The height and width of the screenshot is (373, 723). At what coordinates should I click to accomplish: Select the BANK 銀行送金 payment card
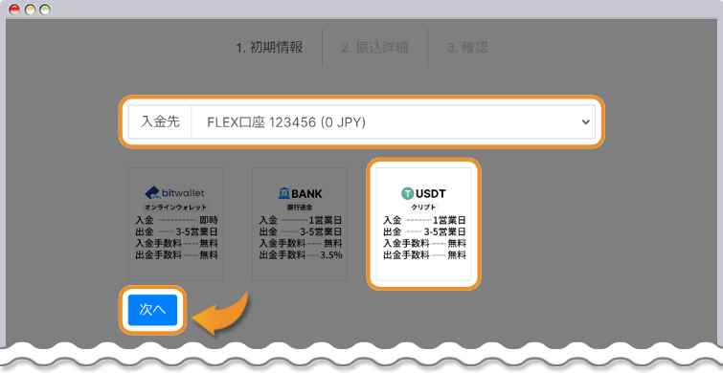300,224
